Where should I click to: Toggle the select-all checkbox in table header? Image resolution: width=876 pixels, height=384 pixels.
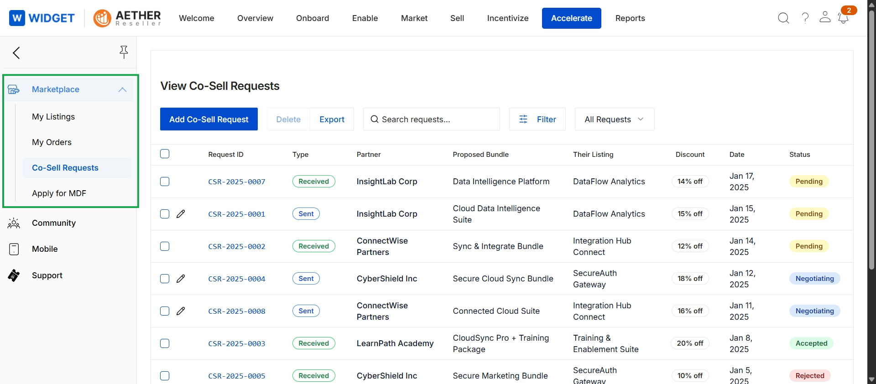[x=165, y=154]
